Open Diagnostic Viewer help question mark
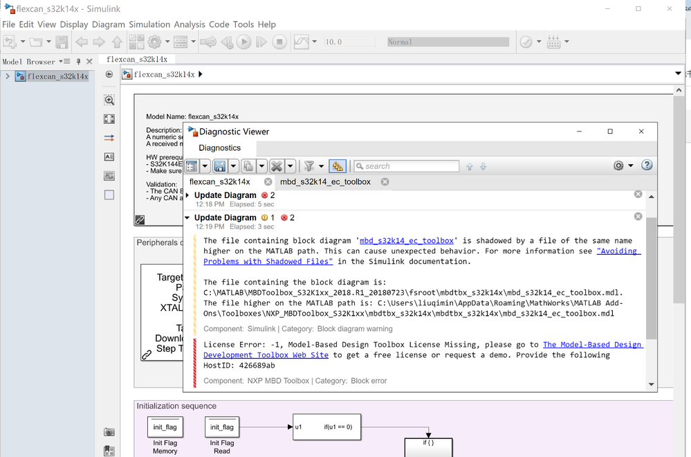Screen dimensions: 691x457 647,165
